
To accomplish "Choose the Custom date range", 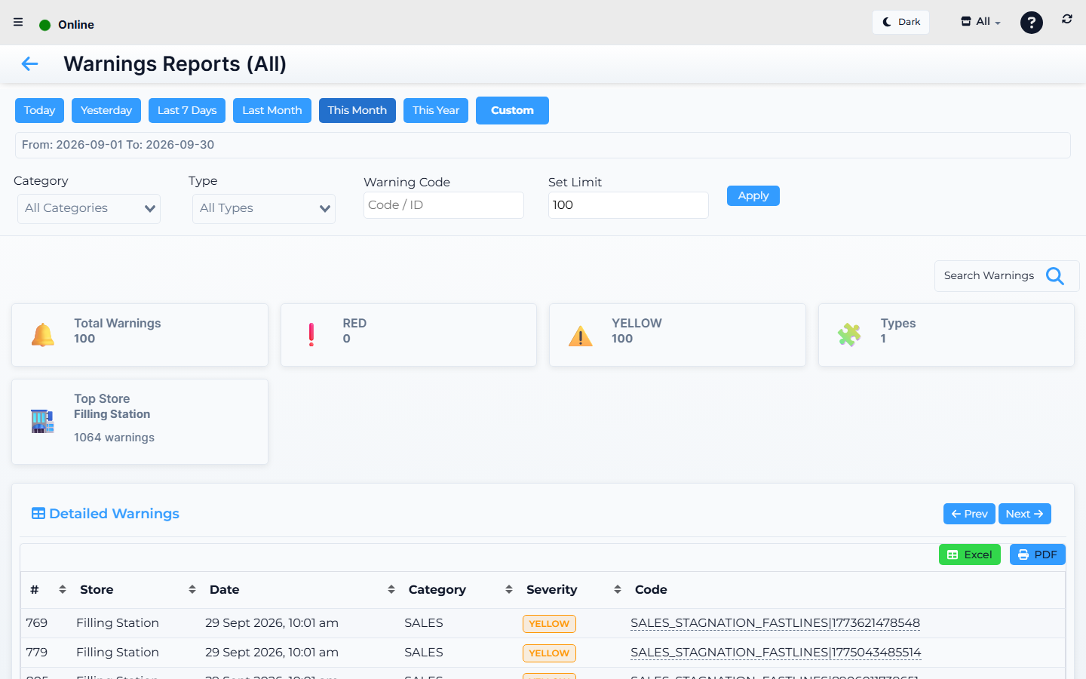I will [x=512, y=110].
